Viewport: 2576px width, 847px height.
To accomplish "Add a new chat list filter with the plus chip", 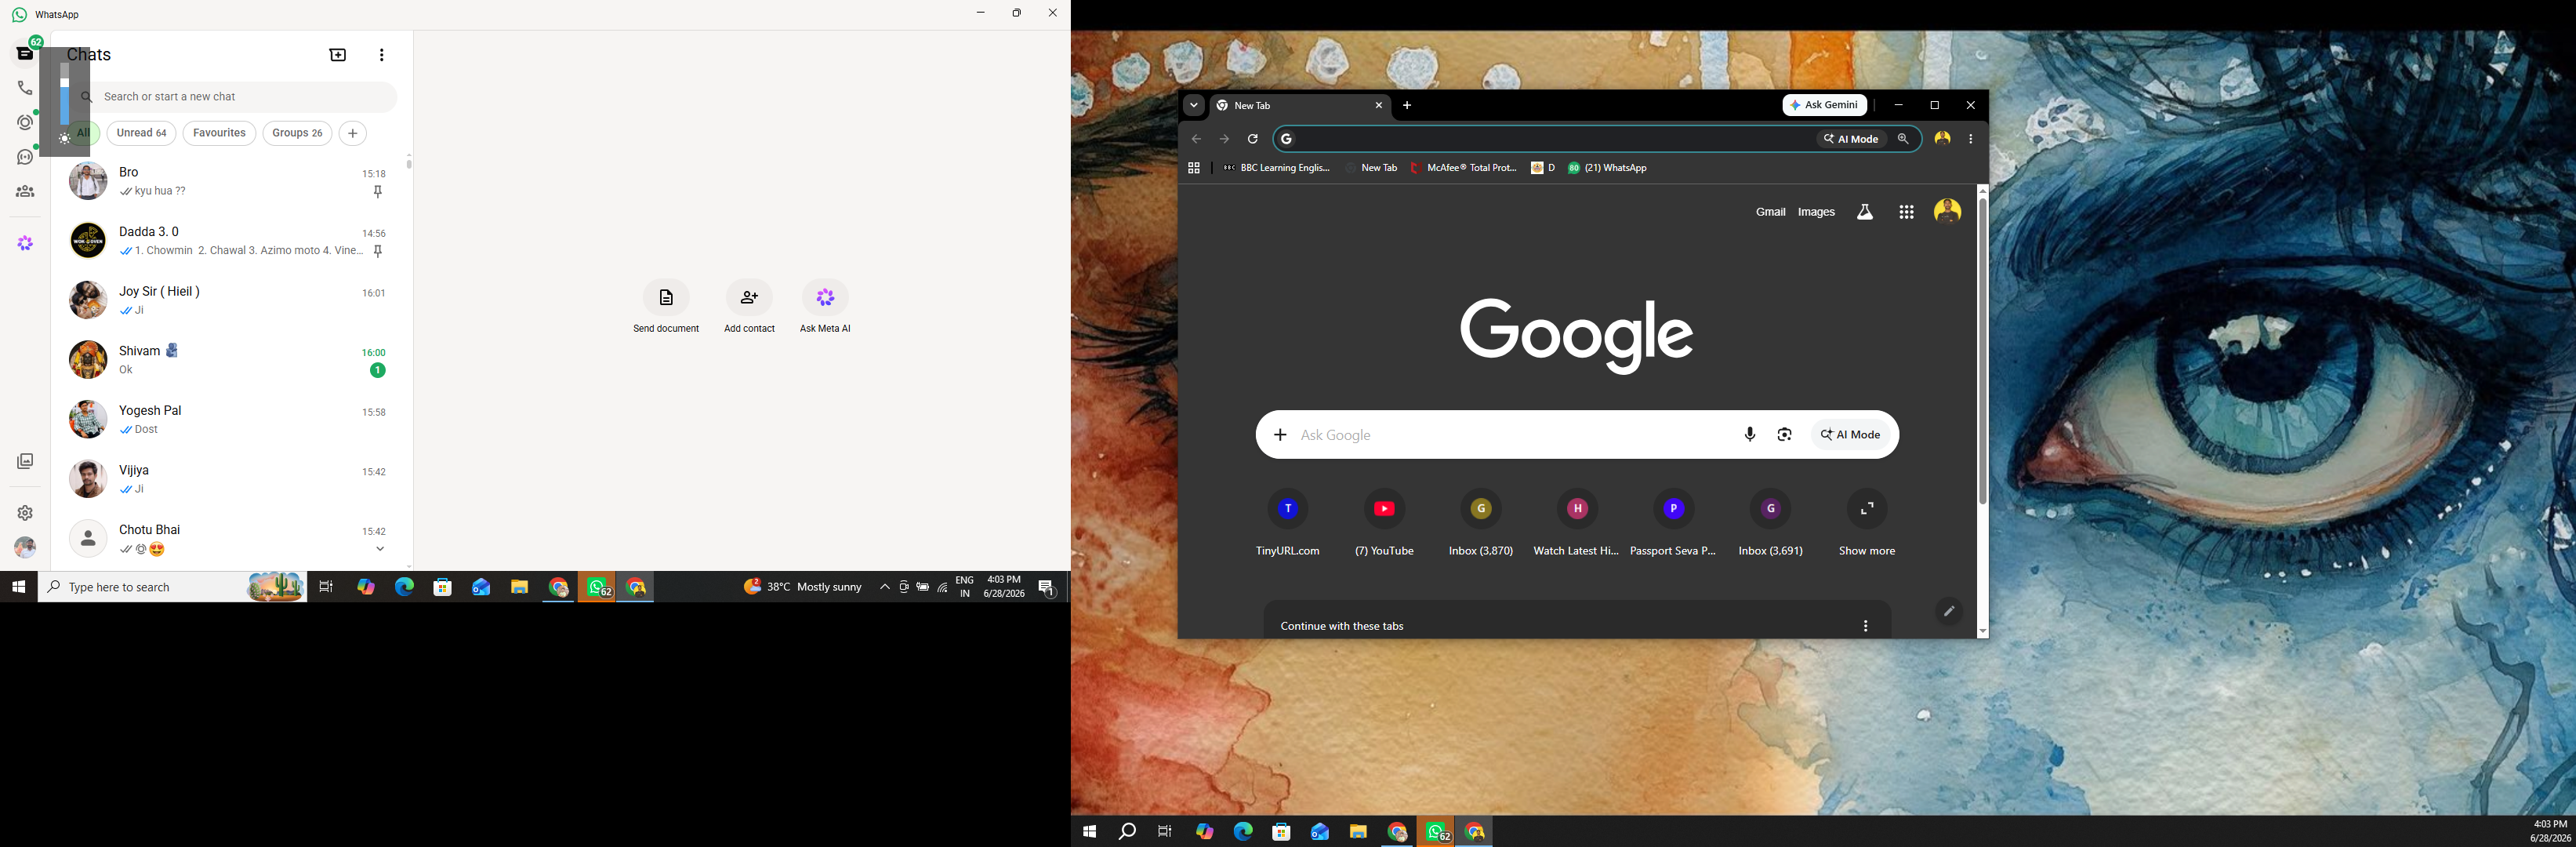I will (353, 133).
